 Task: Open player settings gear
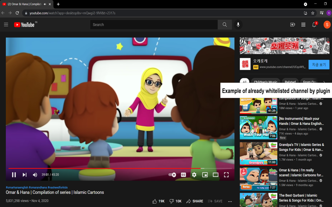coord(194,175)
